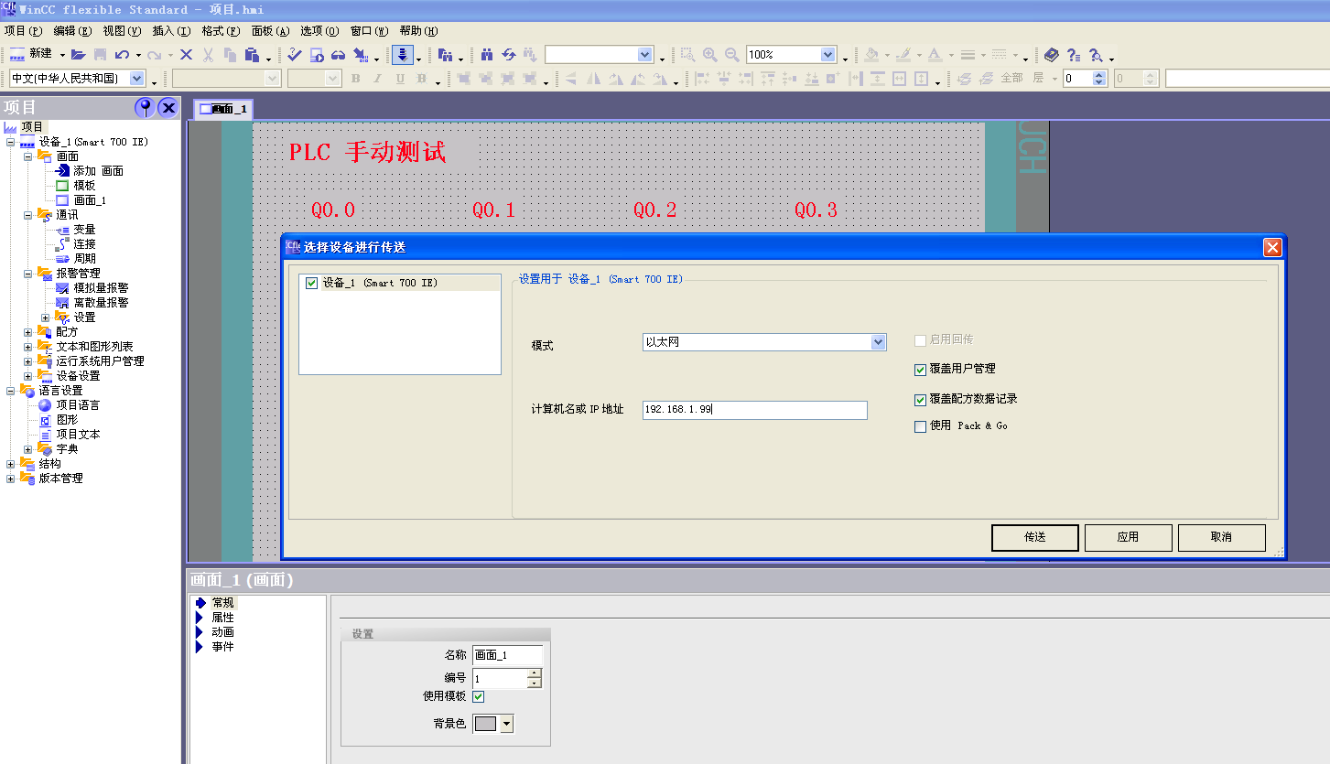Open the 选项(O) menu
The image size is (1330, 764).
point(319,30)
